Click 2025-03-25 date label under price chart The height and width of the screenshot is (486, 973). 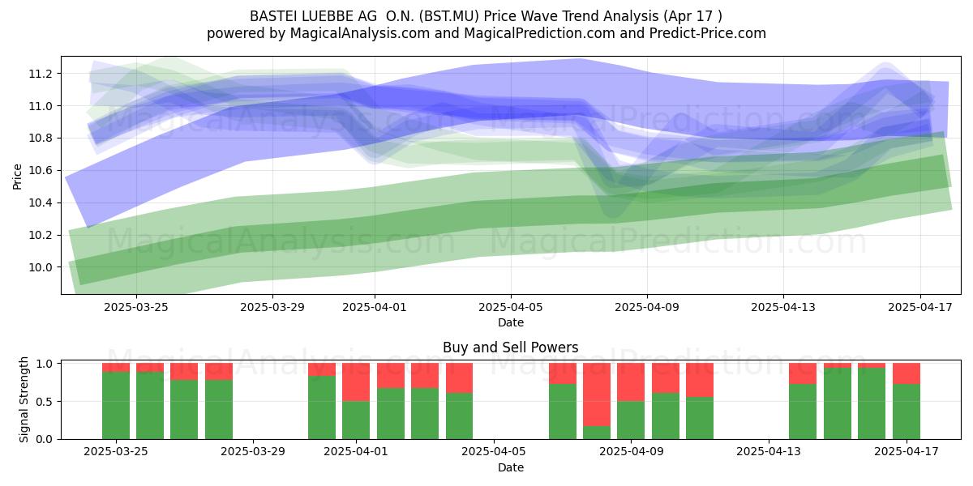click(x=136, y=307)
